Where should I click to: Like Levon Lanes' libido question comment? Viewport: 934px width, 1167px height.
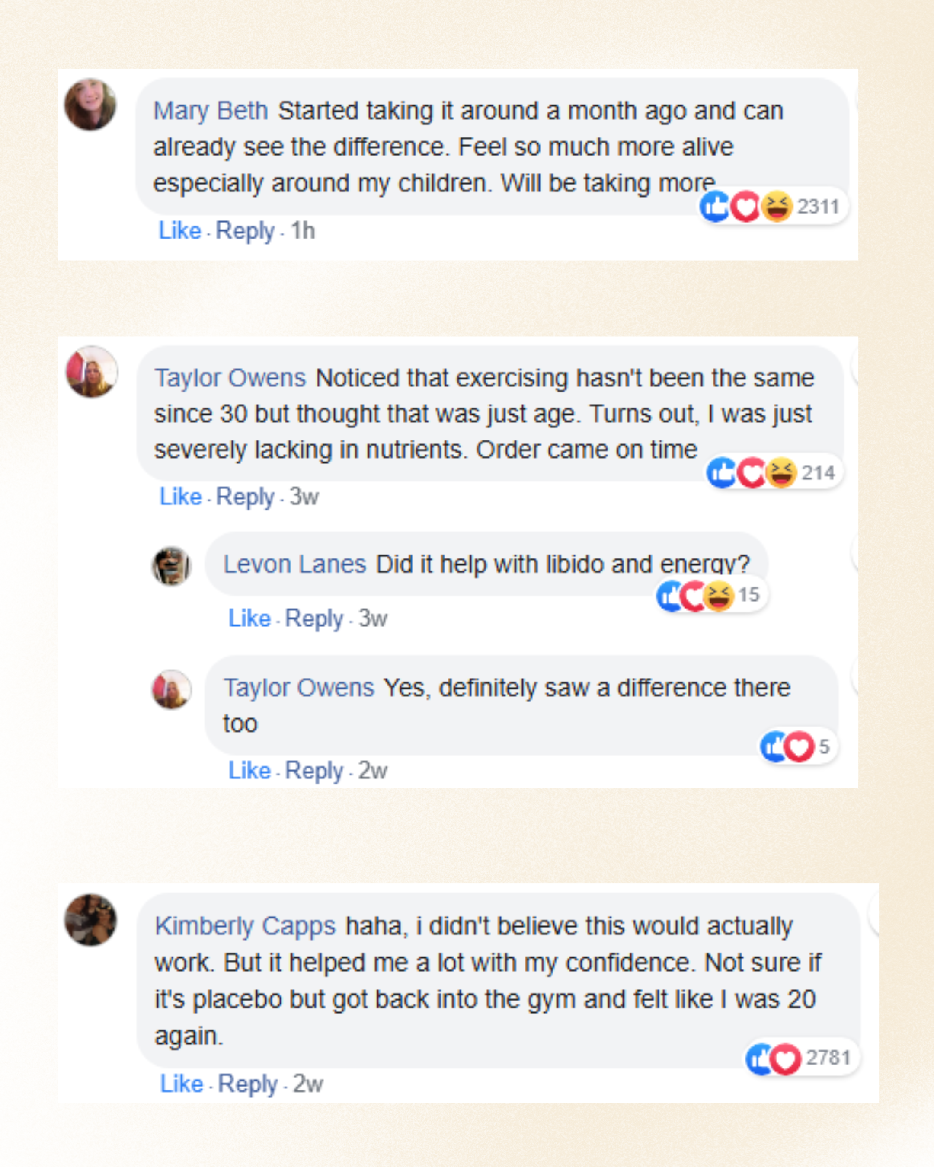[x=249, y=619]
